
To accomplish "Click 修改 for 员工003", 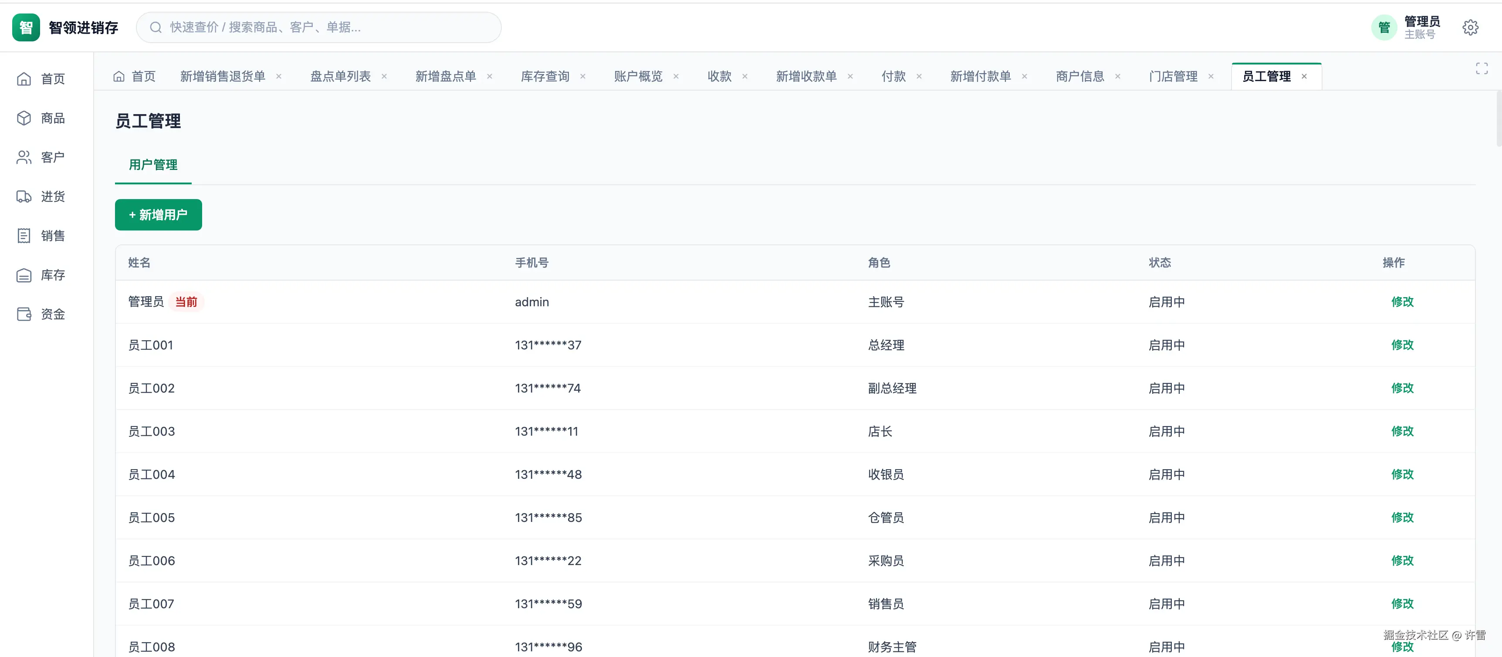I will click(x=1402, y=431).
